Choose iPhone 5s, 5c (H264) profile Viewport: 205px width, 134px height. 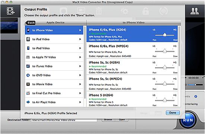click(132, 67)
